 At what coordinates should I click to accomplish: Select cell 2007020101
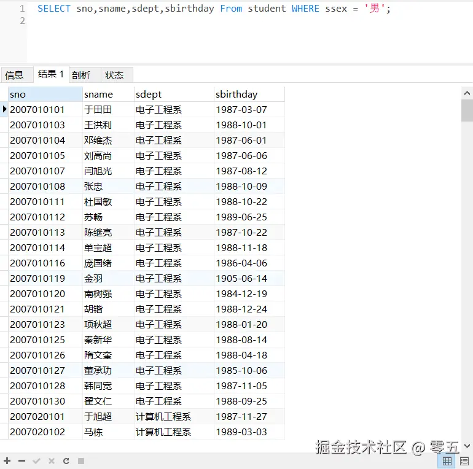pos(45,417)
